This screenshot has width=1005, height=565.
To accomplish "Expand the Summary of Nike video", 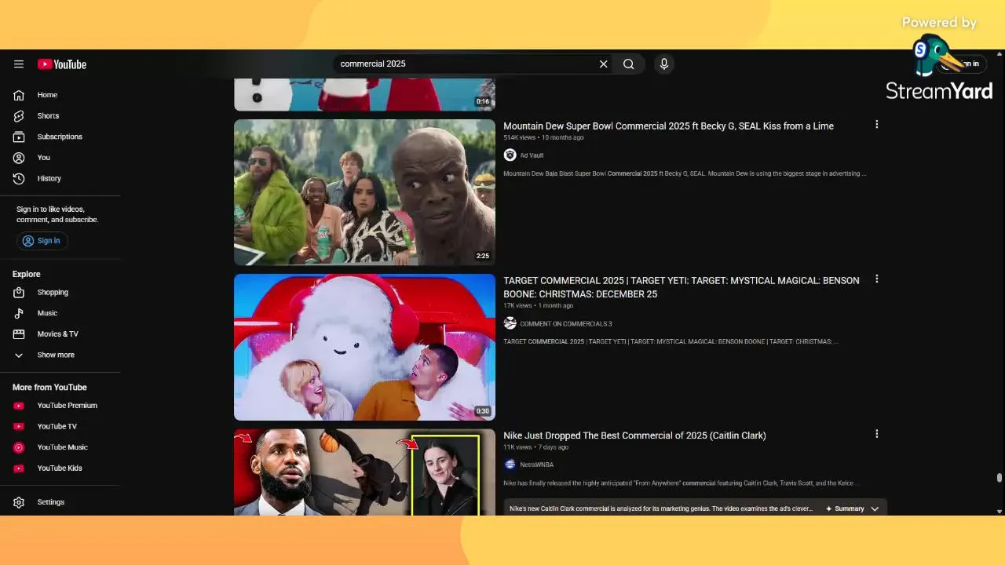I will pos(853,508).
